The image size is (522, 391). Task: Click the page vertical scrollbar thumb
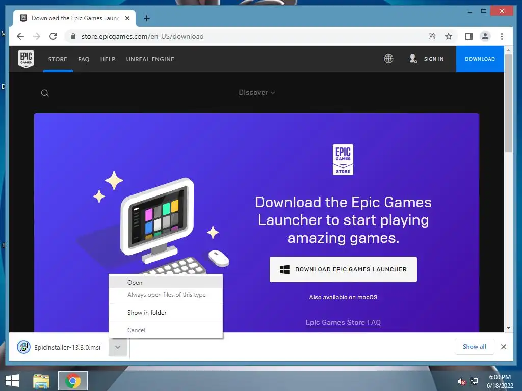tap(508, 103)
